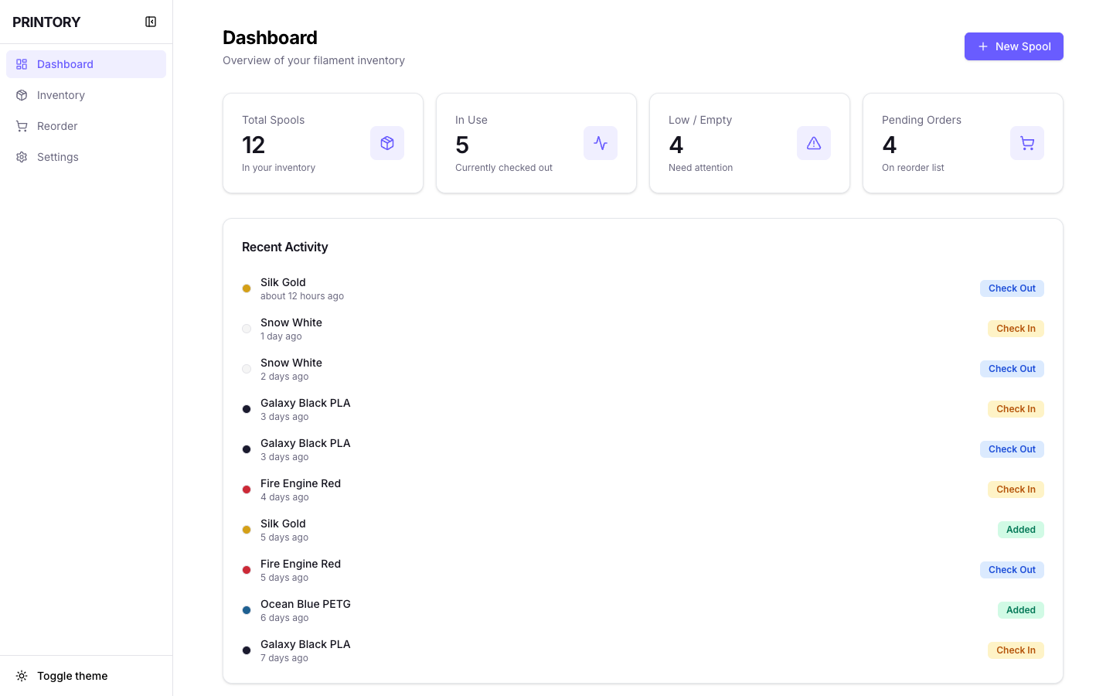Viewport: 1113px width, 696px height.
Task: Click the blue dot next to Ocean Blue PETG
Action: click(x=247, y=610)
